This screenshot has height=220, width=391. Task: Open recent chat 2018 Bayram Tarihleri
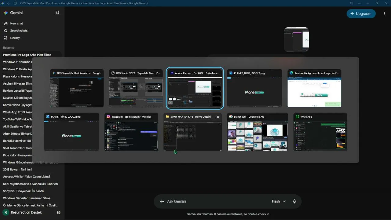[x=17, y=169]
